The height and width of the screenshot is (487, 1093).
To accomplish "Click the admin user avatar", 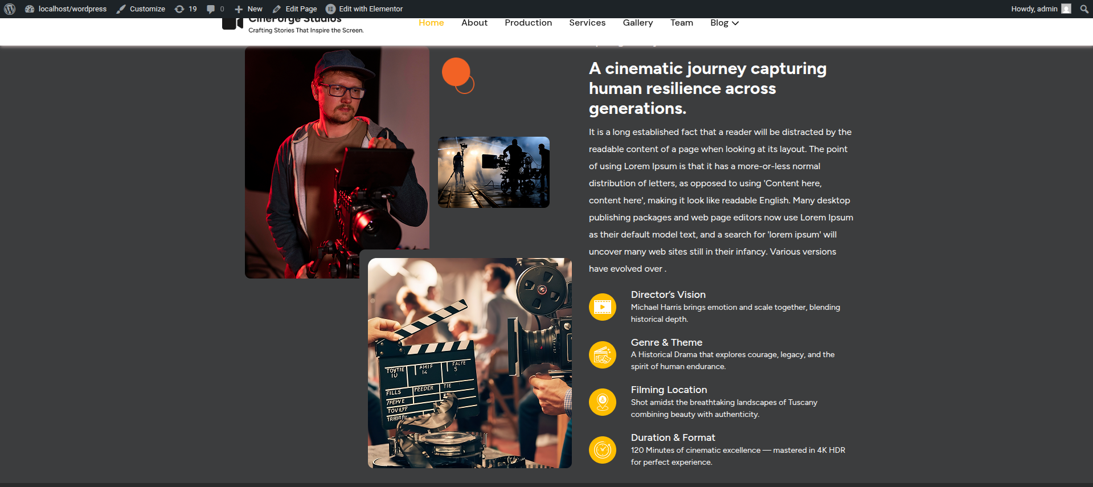I will (x=1066, y=9).
